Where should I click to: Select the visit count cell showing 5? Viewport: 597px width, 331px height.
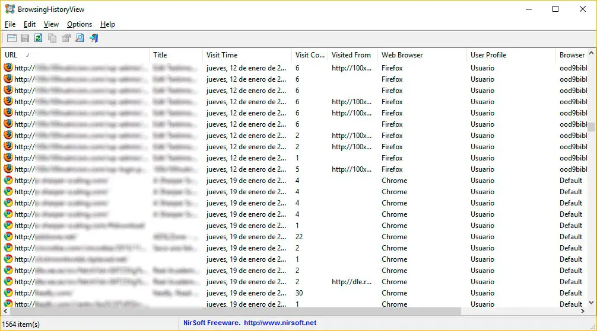pos(297,169)
